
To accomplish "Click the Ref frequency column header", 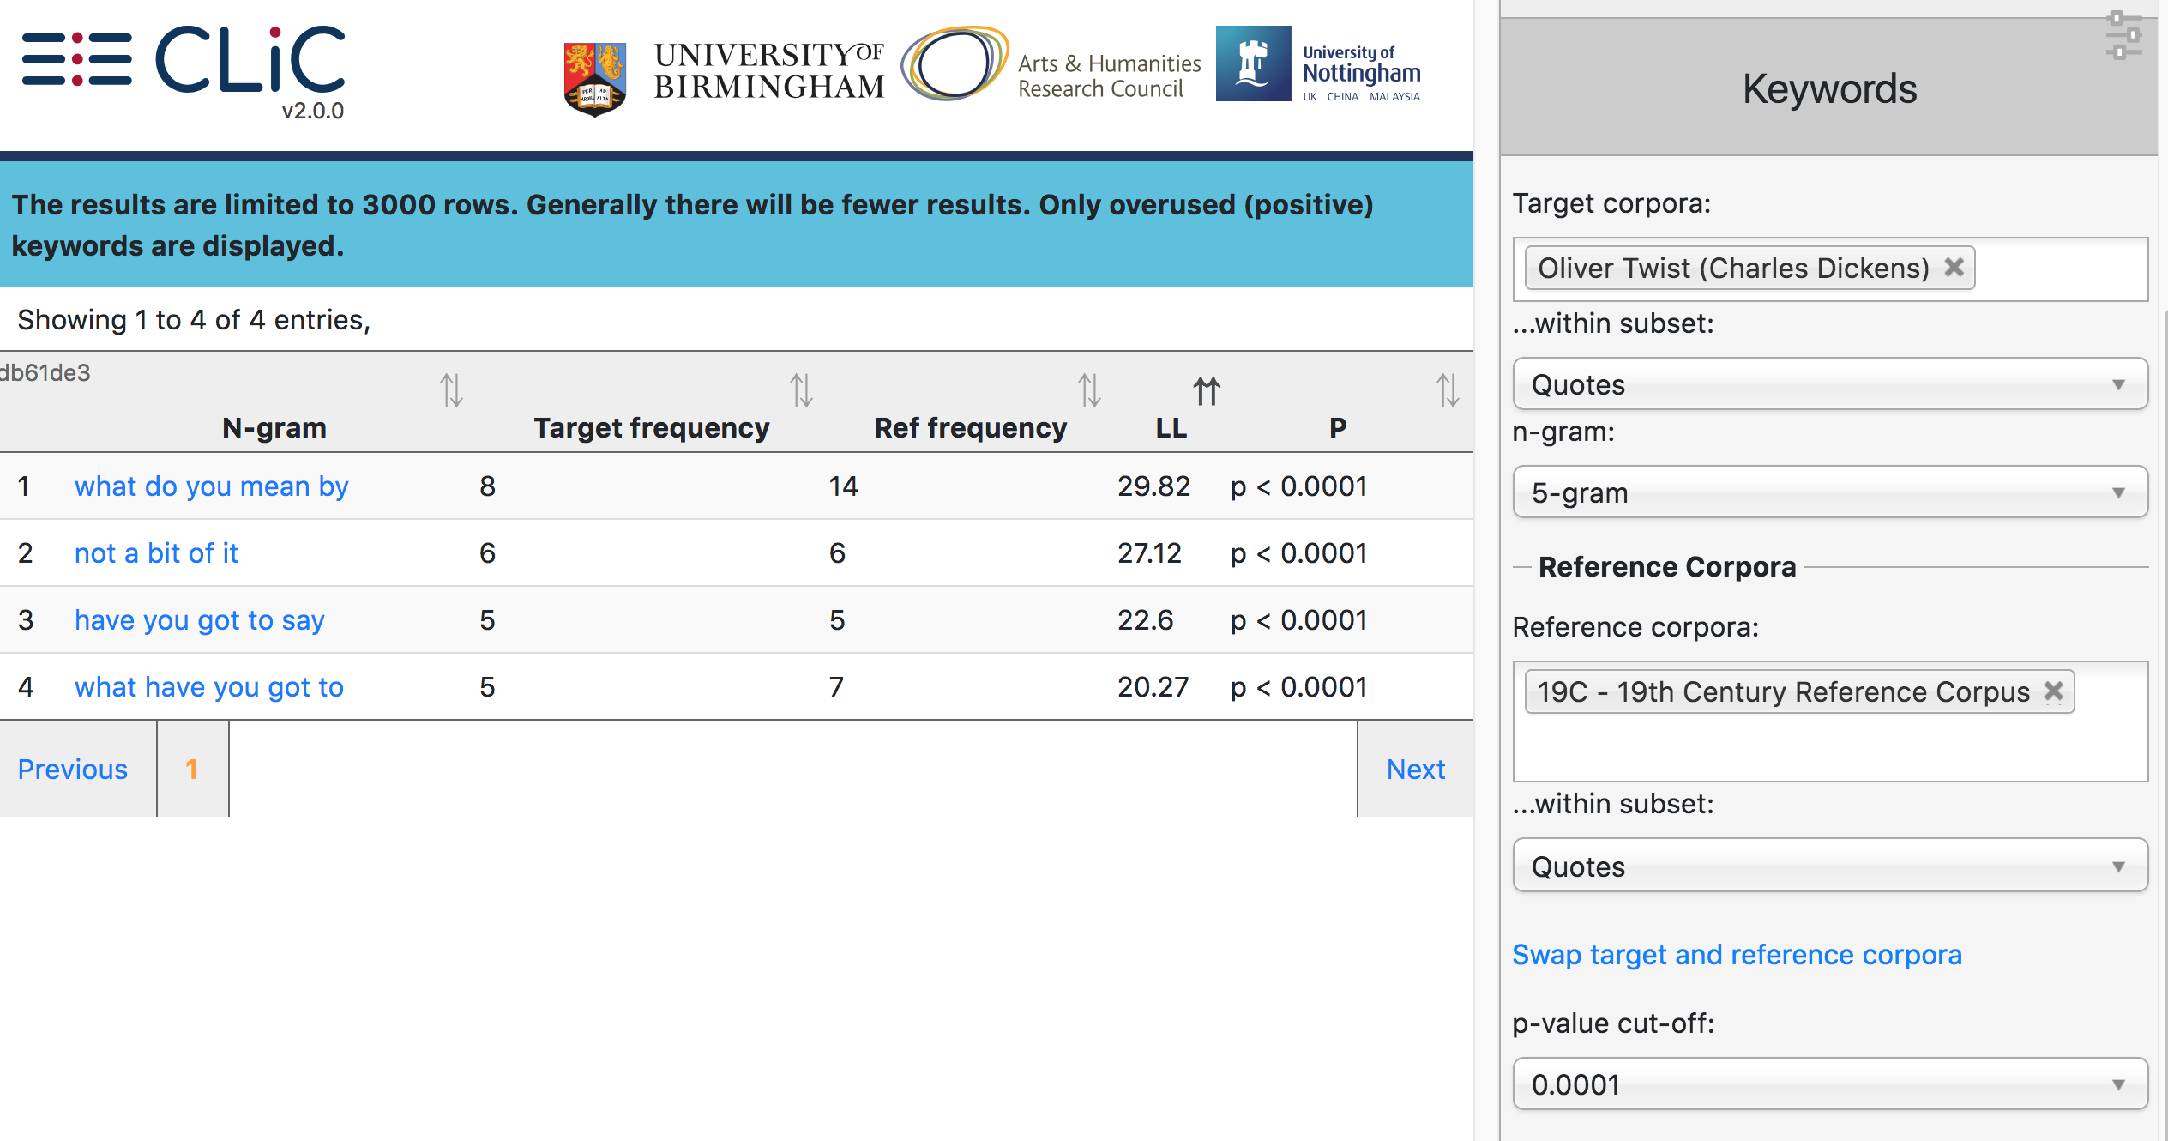I will 971,427.
